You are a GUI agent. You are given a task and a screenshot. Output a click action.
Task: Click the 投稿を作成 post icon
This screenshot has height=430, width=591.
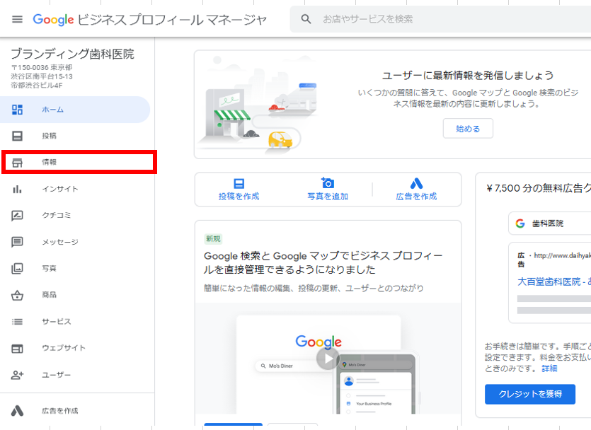[x=239, y=183]
